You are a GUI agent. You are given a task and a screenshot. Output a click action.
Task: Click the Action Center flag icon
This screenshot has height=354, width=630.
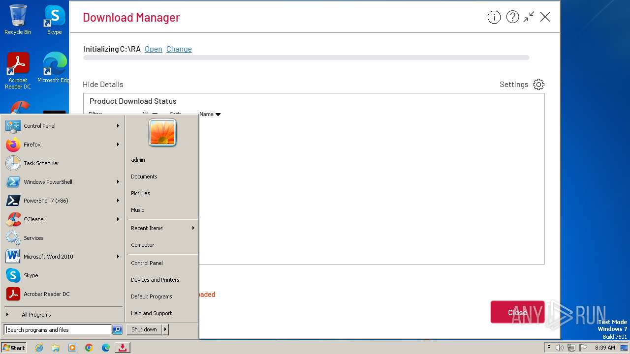pyautogui.click(x=583, y=348)
